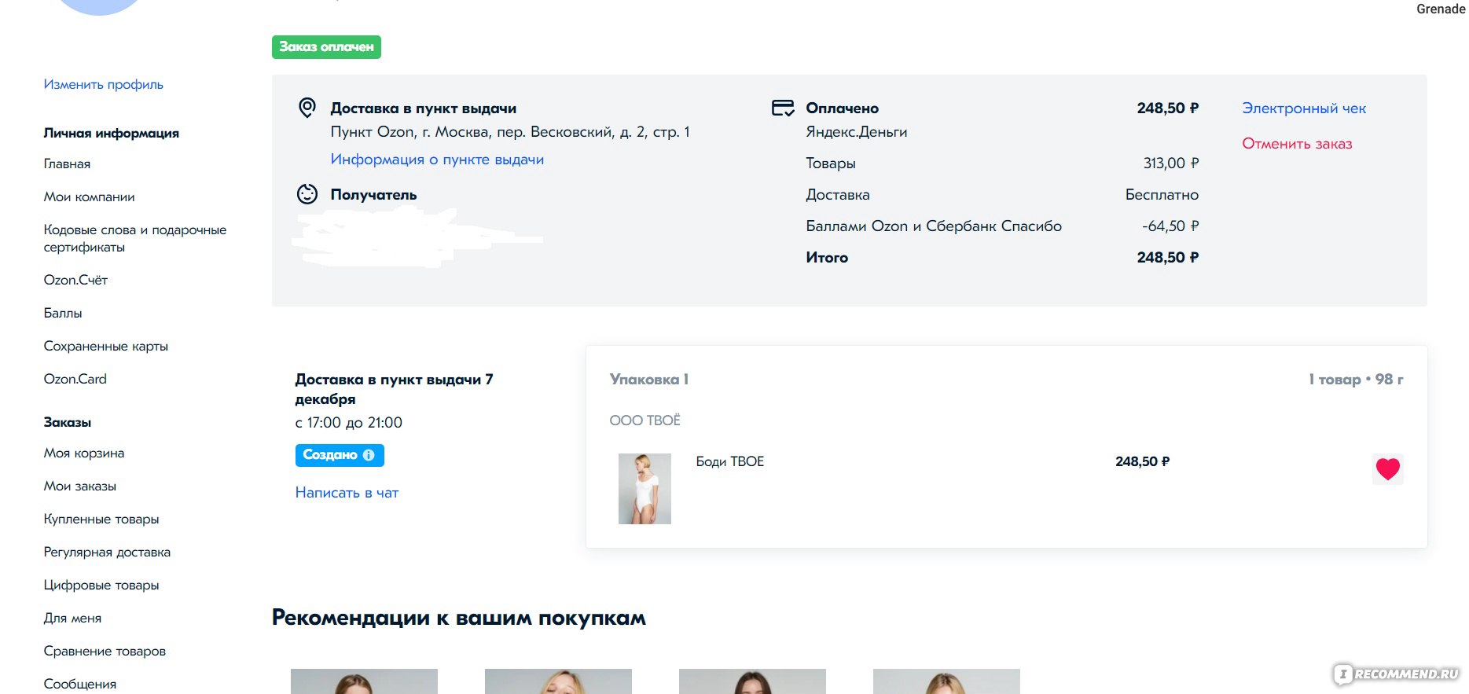
Task: Open Ozon.Card in sidebar
Action: point(75,379)
